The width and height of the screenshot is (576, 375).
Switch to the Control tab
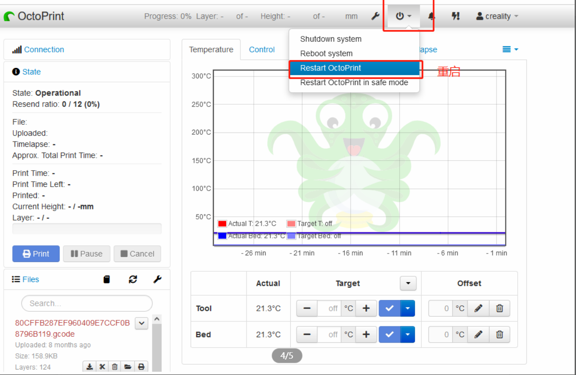(x=262, y=50)
